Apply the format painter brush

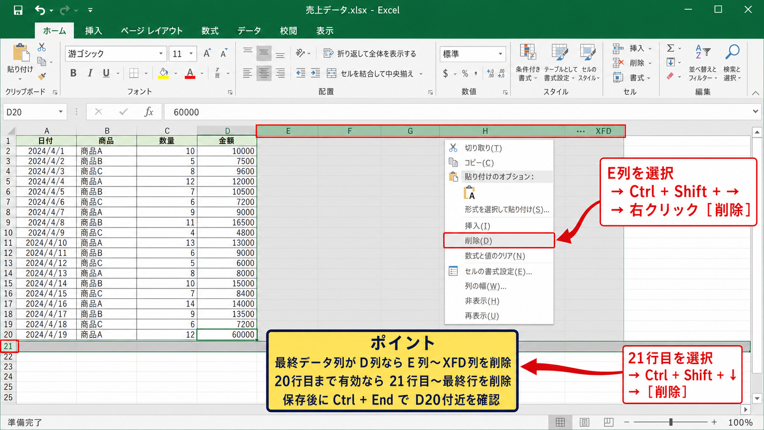(42, 76)
